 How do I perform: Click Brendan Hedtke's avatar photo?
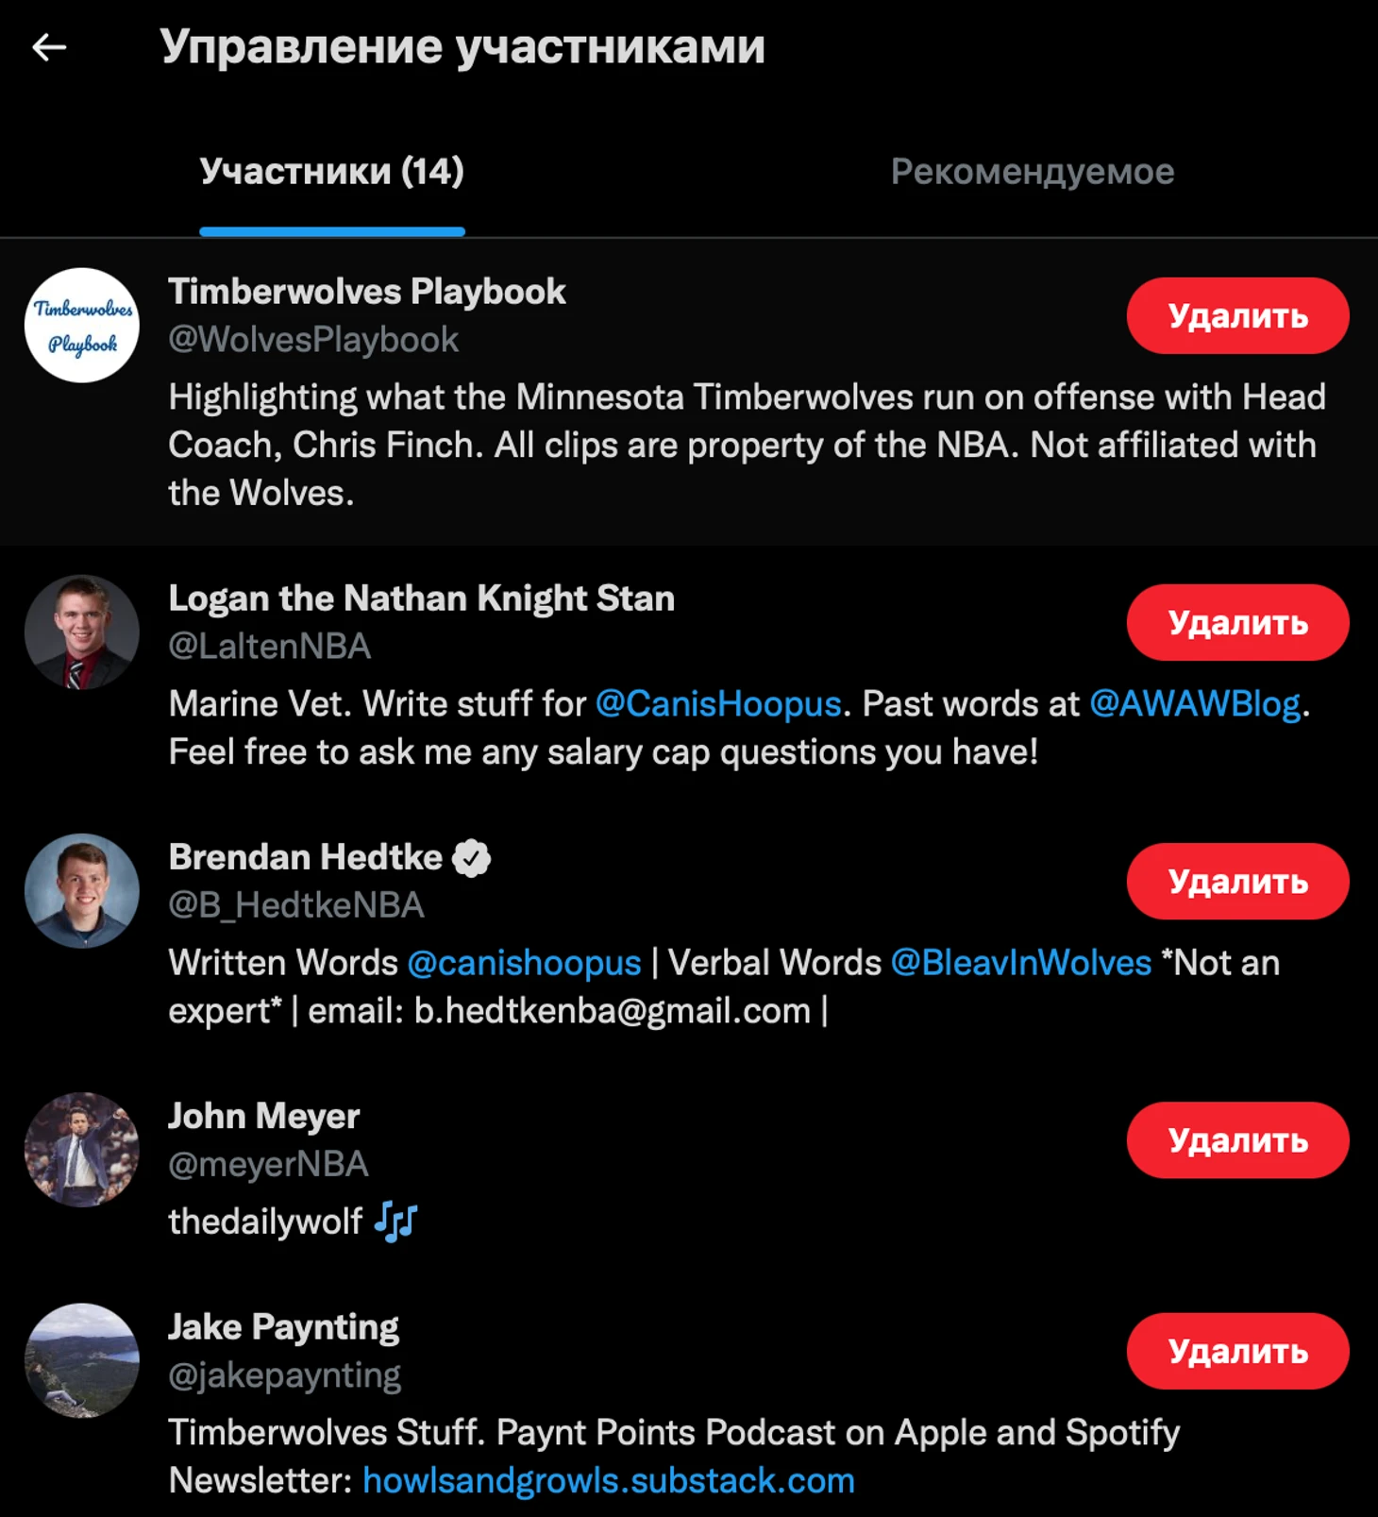pos(82,891)
